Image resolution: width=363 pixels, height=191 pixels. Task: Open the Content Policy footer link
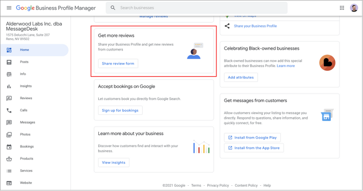coord(246,185)
